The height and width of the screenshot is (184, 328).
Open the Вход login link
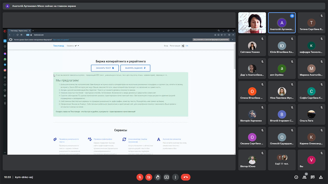[x=166, y=46]
